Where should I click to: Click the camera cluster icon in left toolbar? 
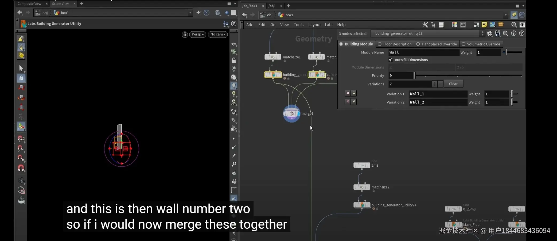(x=21, y=180)
